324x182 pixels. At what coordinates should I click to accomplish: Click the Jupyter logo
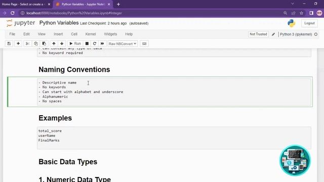20,23
